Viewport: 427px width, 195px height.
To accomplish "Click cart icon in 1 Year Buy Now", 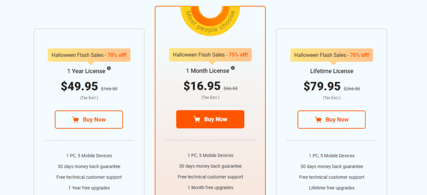I will 75,120.
